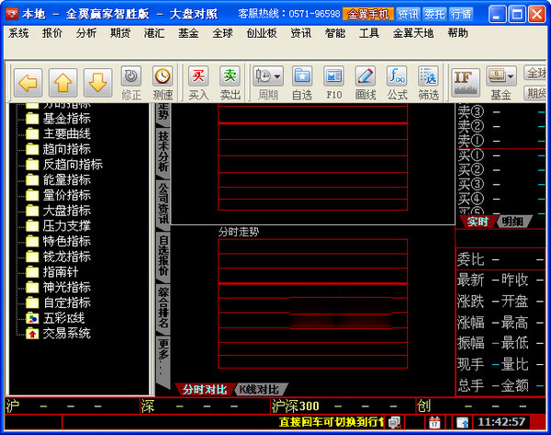Screen dimensions: 551x435
Task: Click the IF index futures icon
Action: [x=466, y=83]
